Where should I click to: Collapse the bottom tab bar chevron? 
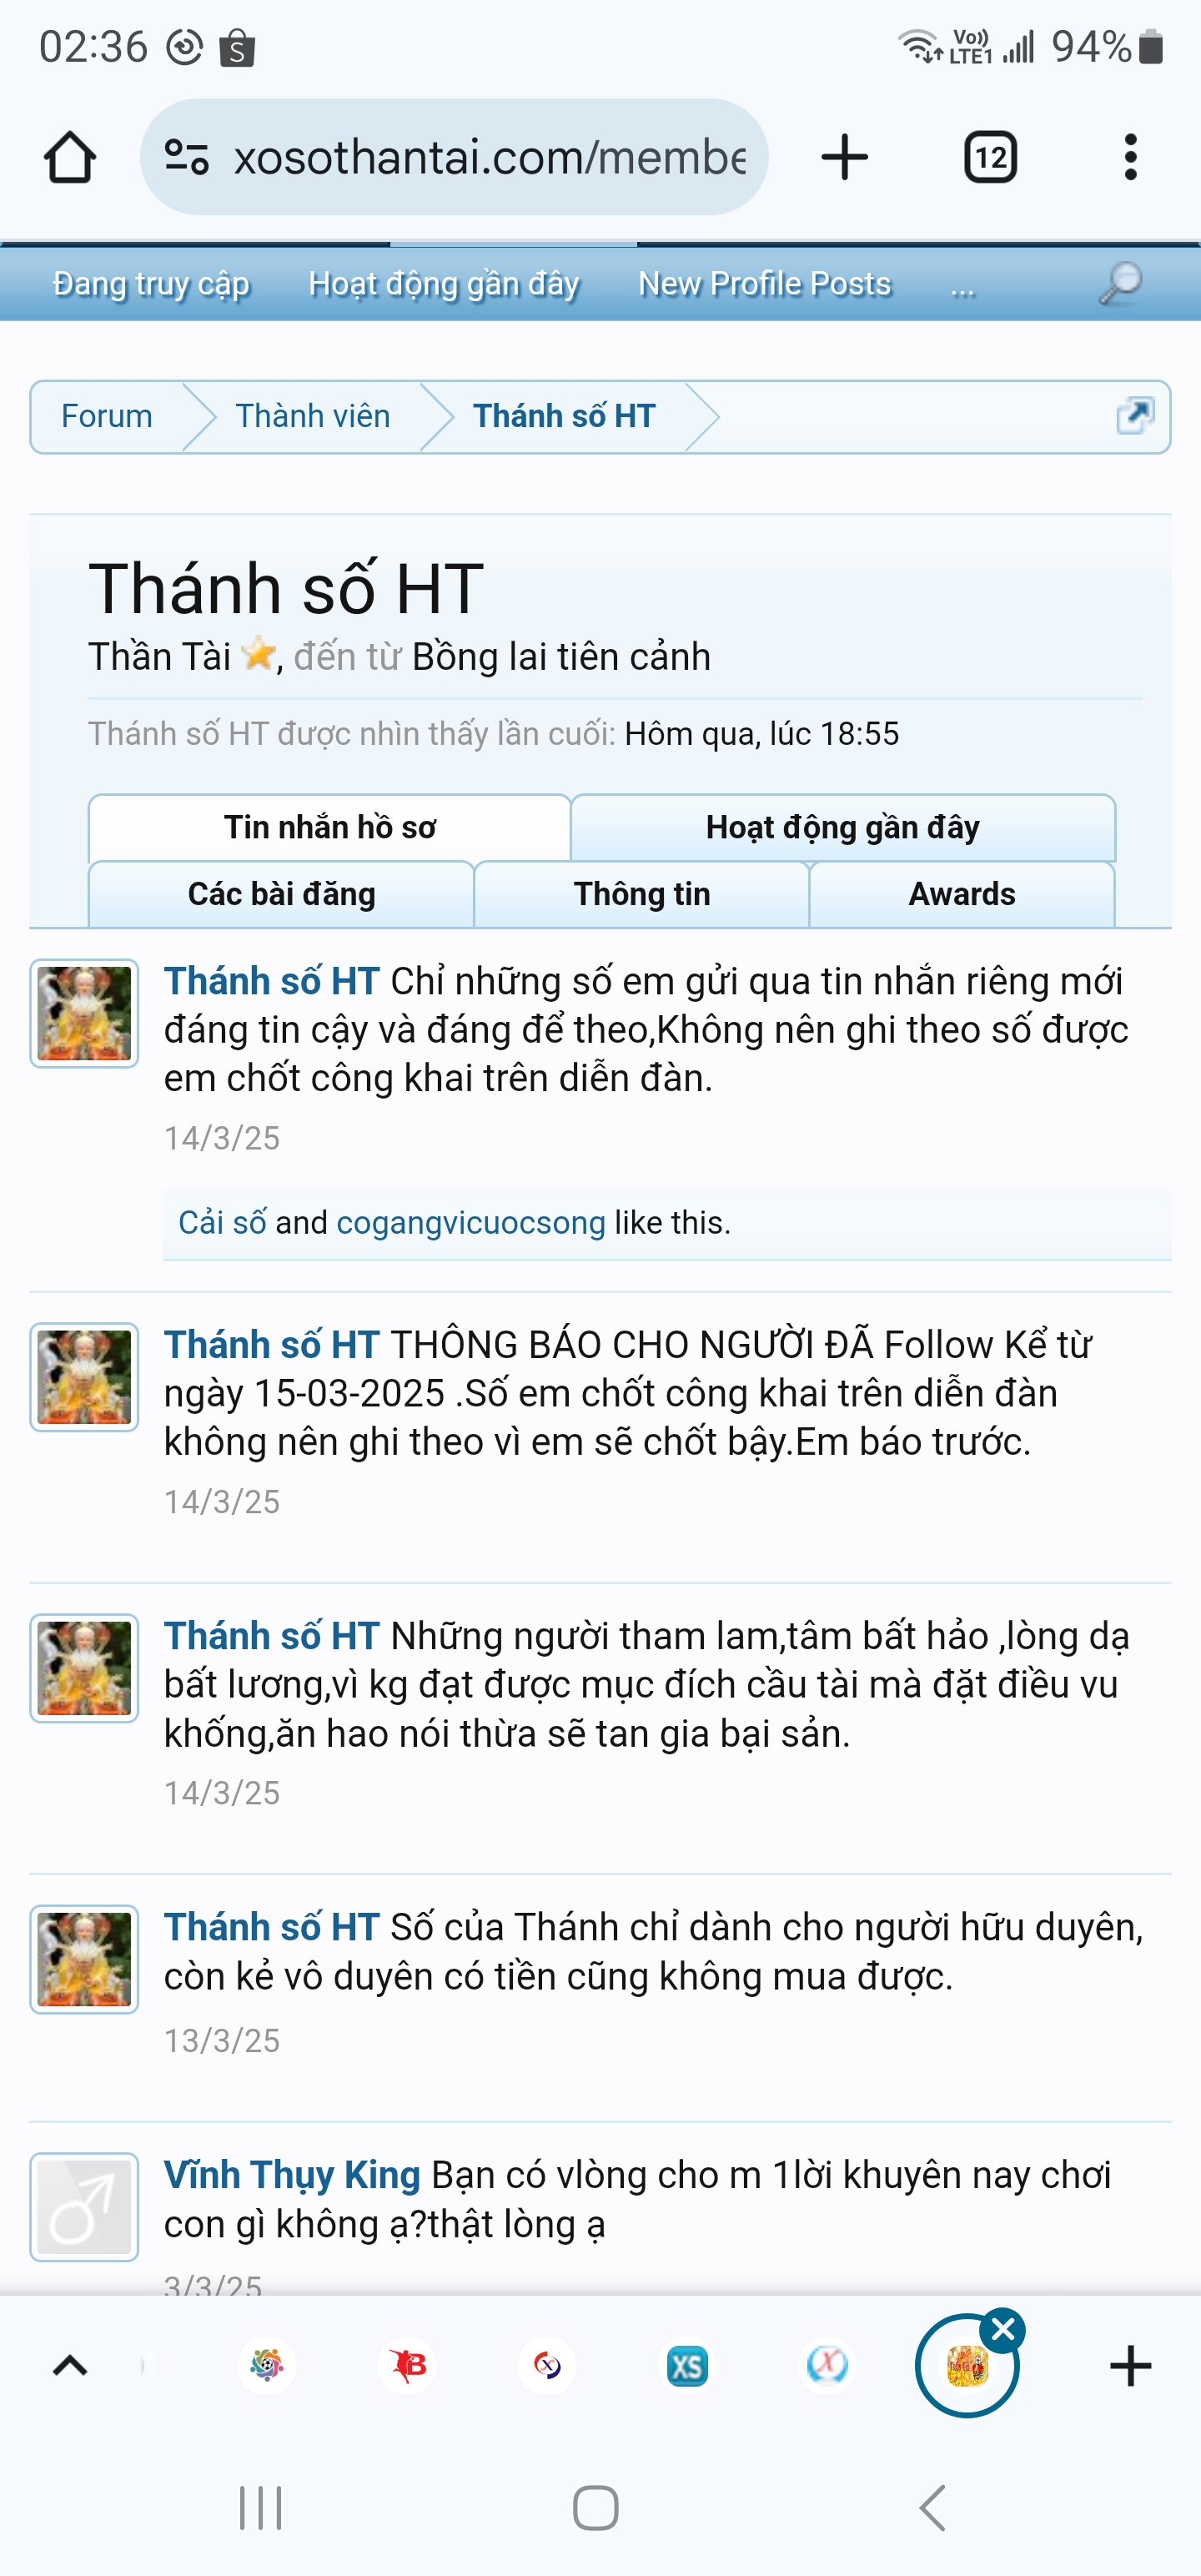pyautogui.click(x=70, y=2366)
